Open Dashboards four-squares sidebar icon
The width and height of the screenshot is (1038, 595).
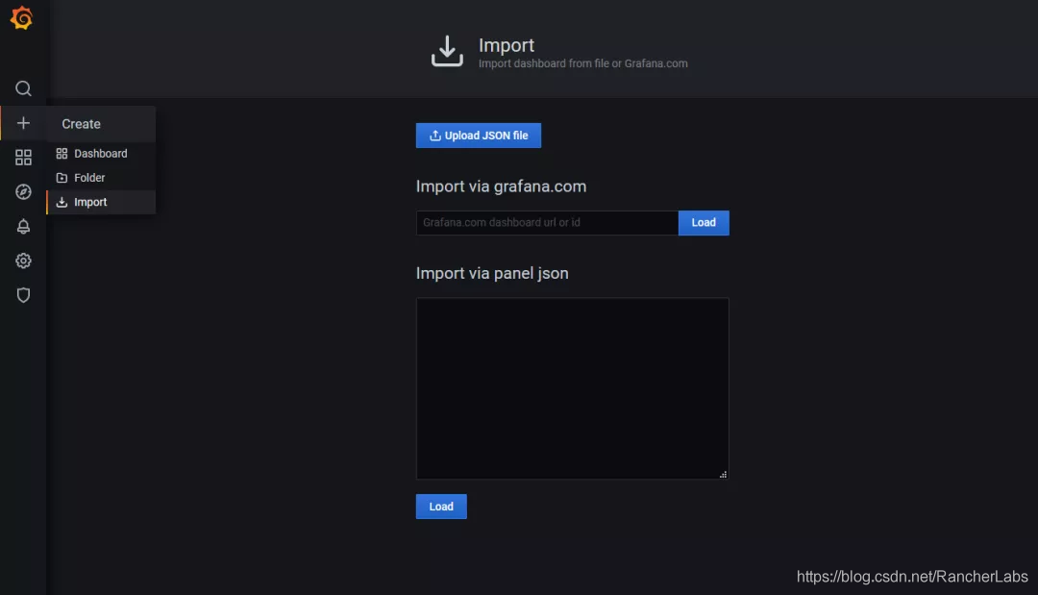(x=23, y=158)
